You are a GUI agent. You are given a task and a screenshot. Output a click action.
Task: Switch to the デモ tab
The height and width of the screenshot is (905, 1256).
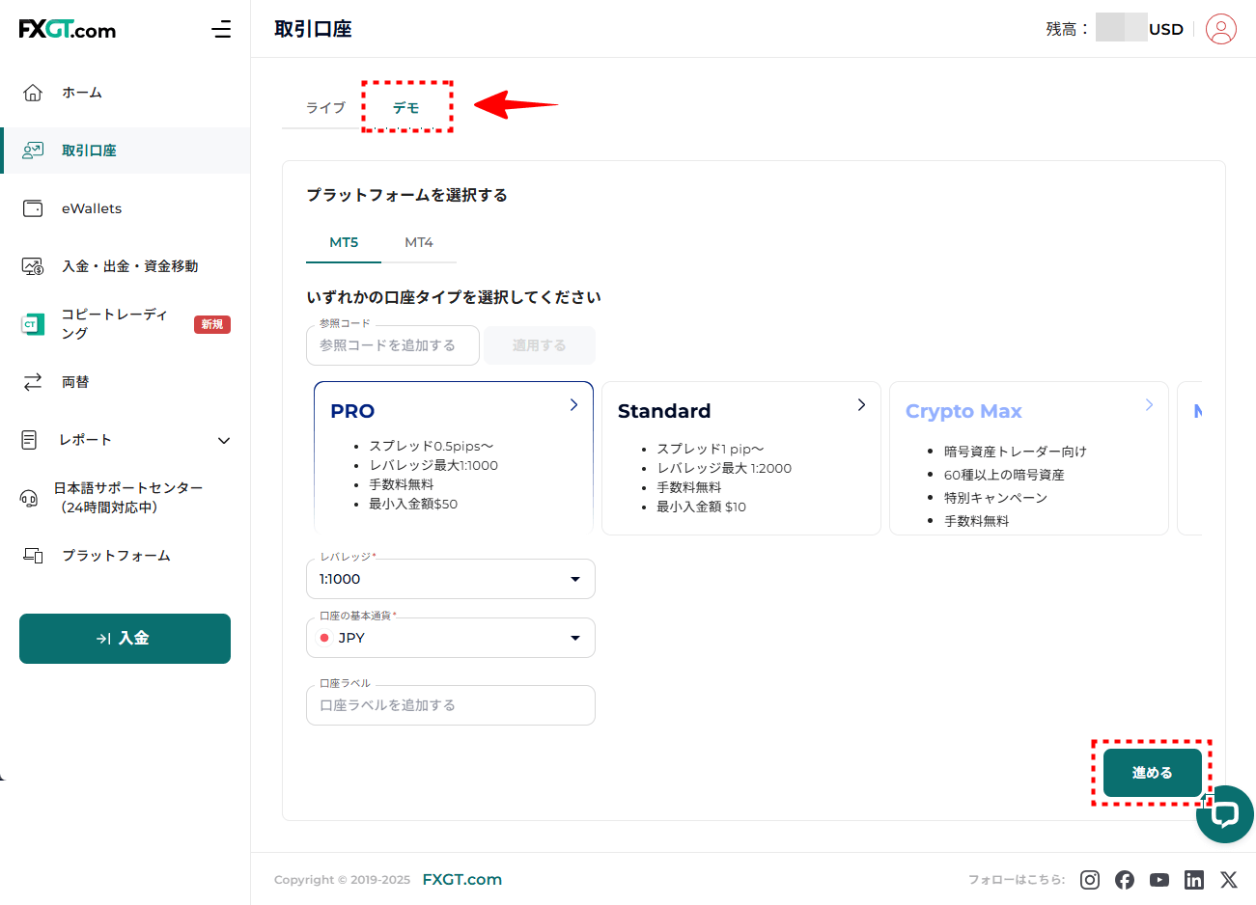(406, 108)
